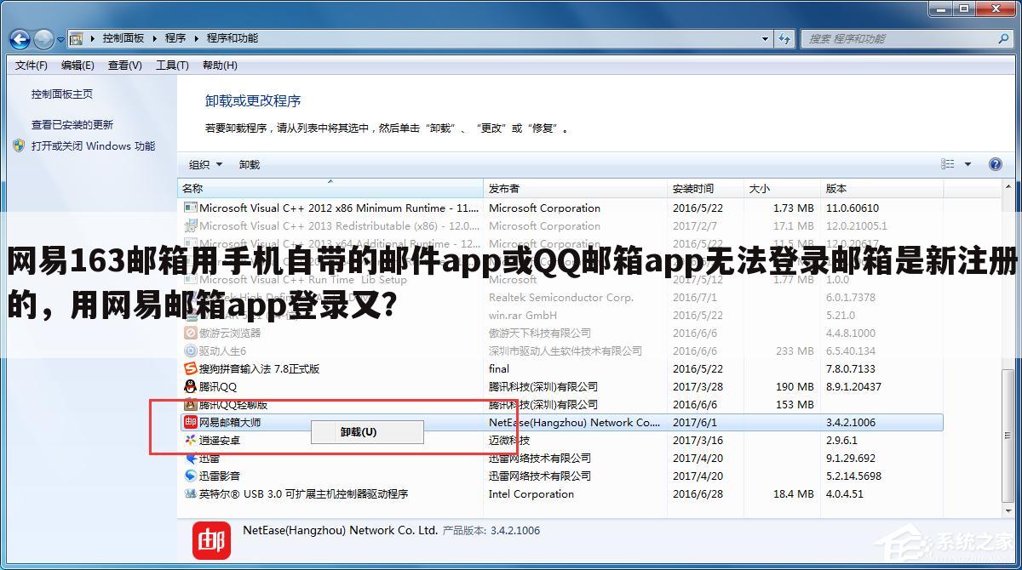Click version 8.9.1.20437 cell

click(x=853, y=387)
